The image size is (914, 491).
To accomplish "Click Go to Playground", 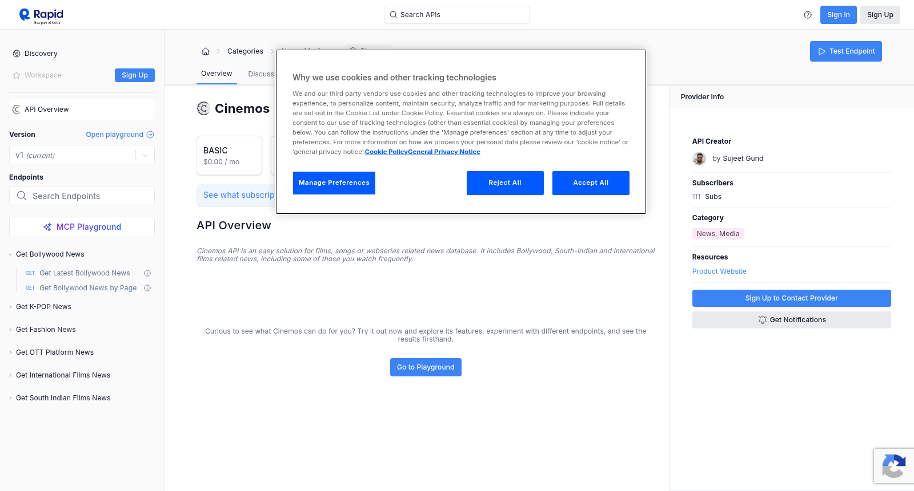I will [x=426, y=367].
